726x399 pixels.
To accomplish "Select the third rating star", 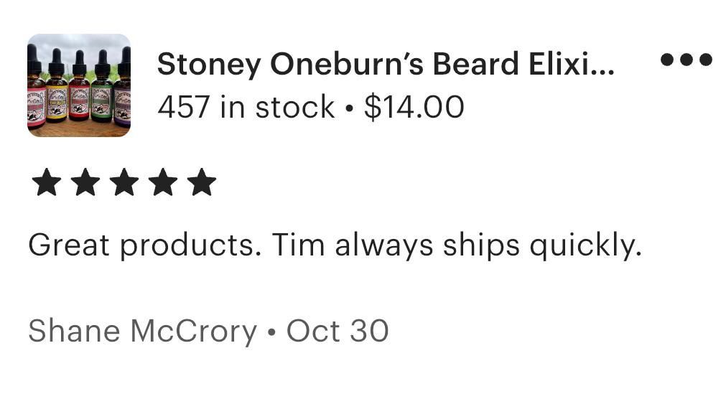I will pos(124,182).
